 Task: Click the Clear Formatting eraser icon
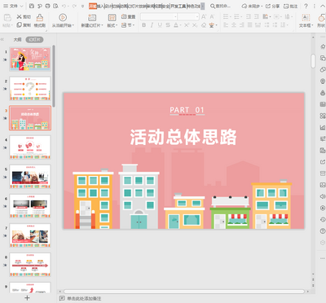(x=204, y=25)
